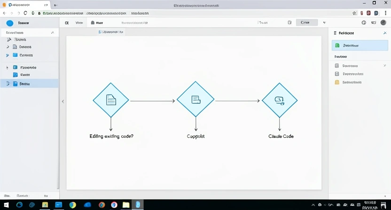Close the right panel with the X
The height and width of the screenshot is (210, 391).
(385, 33)
